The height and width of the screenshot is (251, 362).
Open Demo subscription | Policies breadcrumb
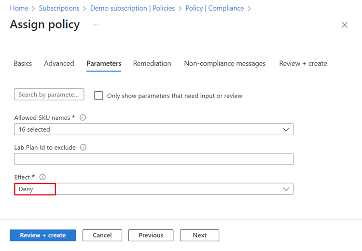(x=133, y=8)
